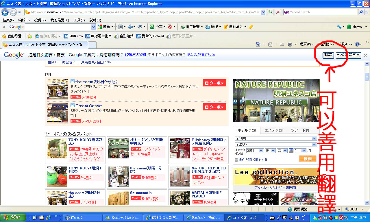Click the Yahoo! Search input box
The image size is (370, 222).
coord(320,12)
